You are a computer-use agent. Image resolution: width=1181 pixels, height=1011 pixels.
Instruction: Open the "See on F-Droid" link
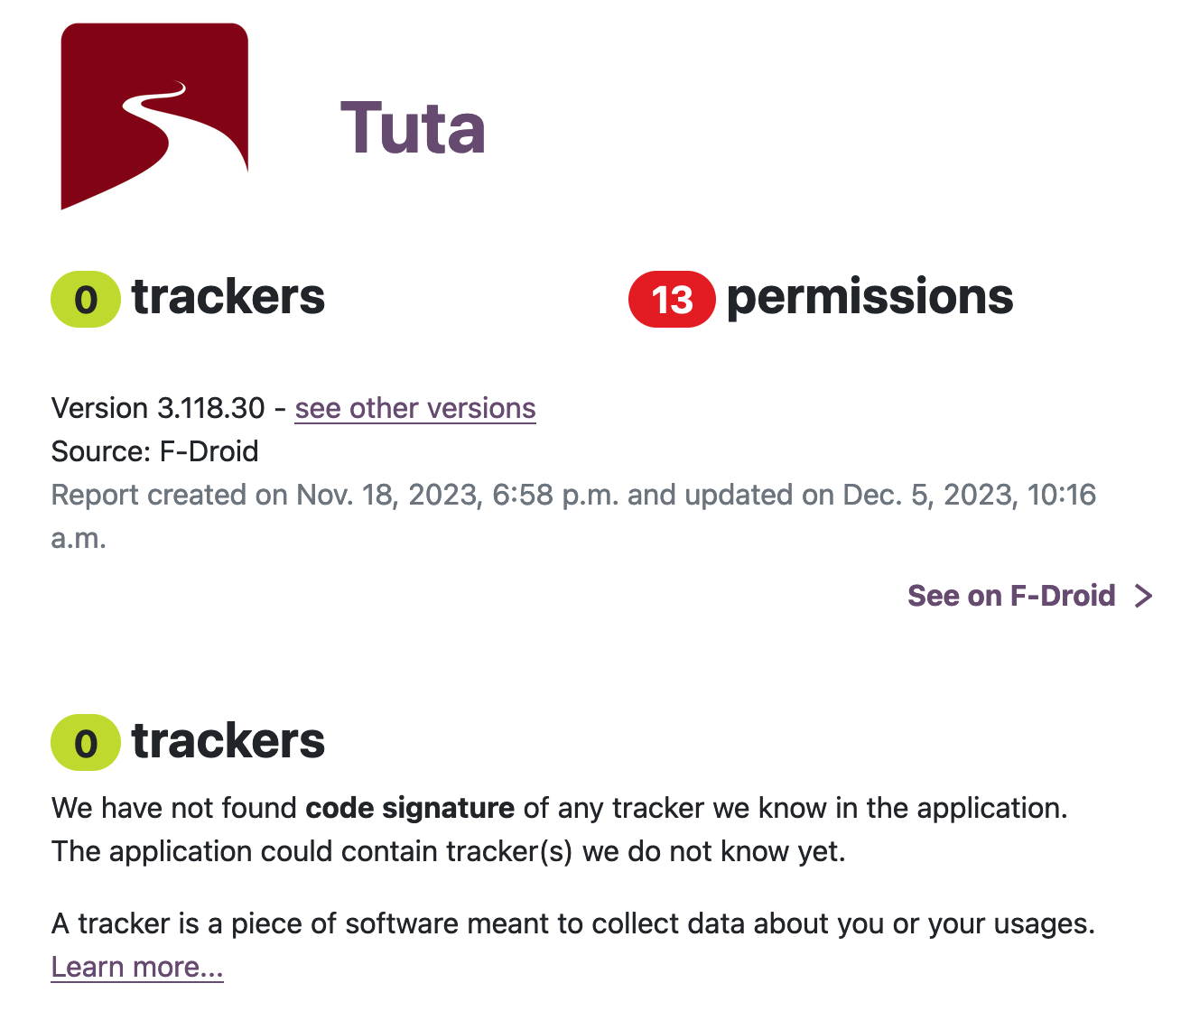[x=1011, y=596]
